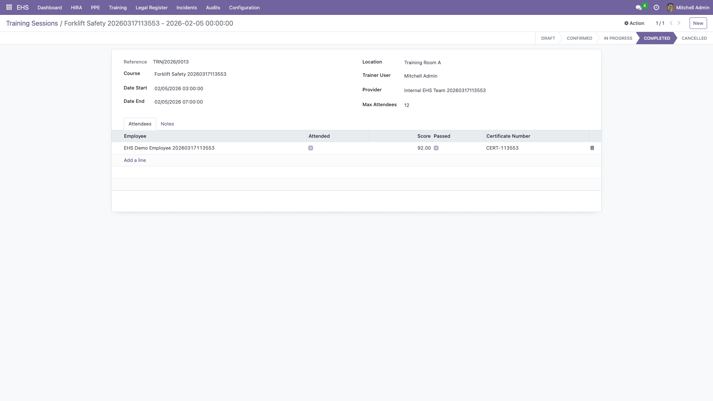This screenshot has height=401, width=713.
Task: Go to previous record arrow
Action: click(671, 23)
